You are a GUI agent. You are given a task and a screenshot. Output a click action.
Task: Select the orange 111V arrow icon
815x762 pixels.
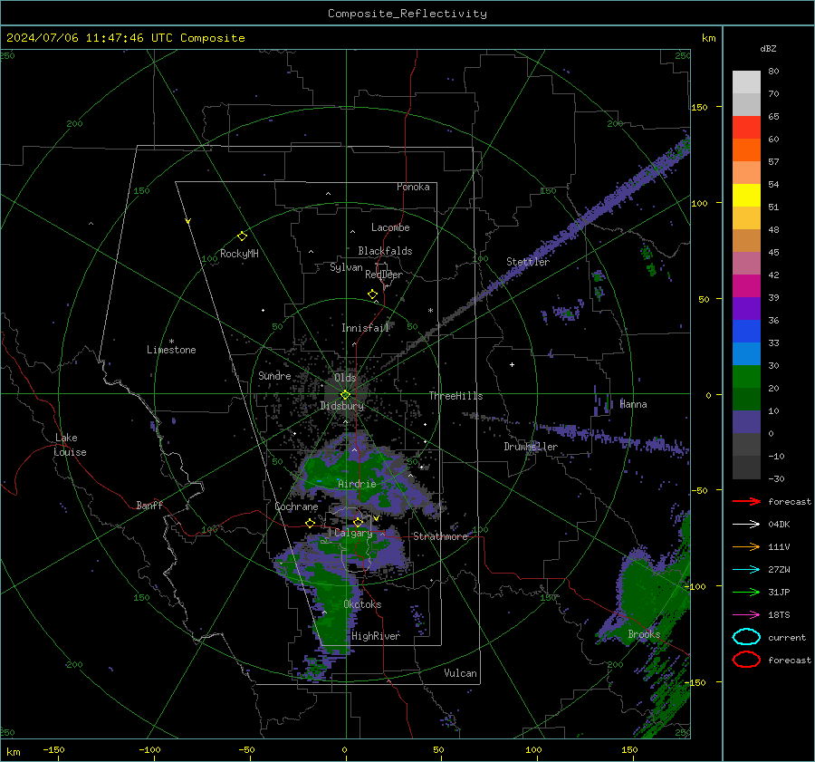(x=746, y=546)
